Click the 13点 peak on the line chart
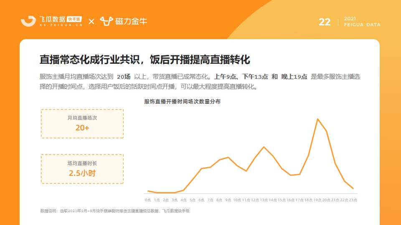The image size is (401, 225). click(264, 147)
